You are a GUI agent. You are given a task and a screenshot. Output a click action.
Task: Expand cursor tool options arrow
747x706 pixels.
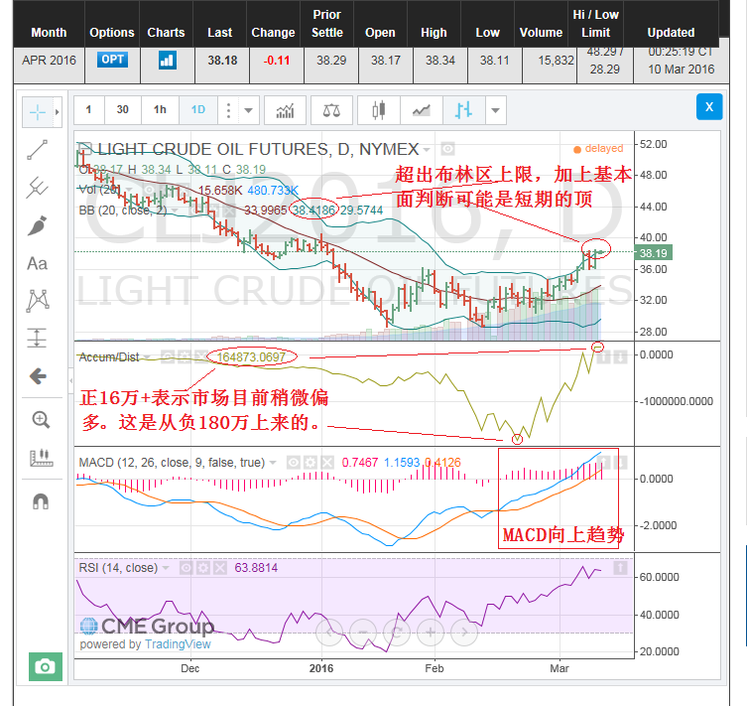pos(59,111)
